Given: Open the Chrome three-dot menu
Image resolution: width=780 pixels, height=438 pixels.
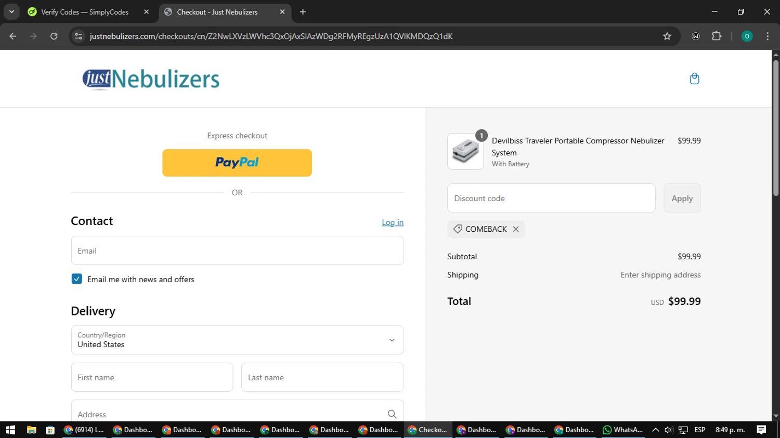Looking at the screenshot, I should pos(768,36).
